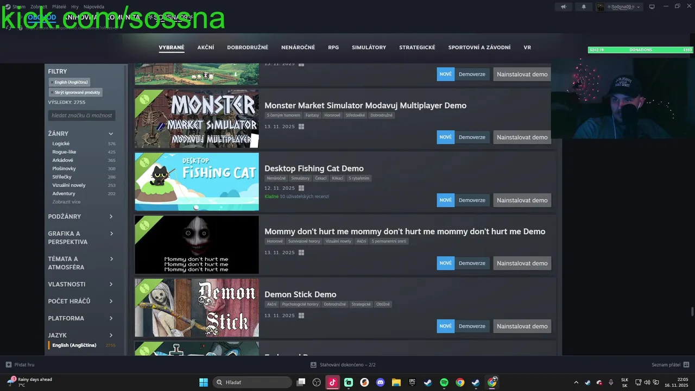695x391 pixels.
Task: Open the Desktop Fishing Cat Demo title
Action: point(314,168)
